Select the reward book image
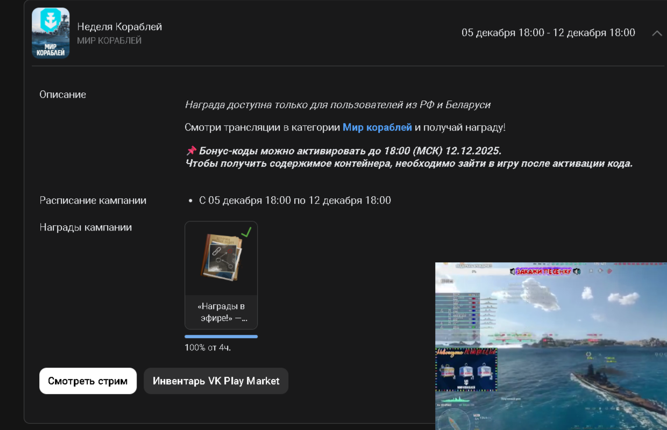The height and width of the screenshot is (430, 667). click(x=221, y=256)
